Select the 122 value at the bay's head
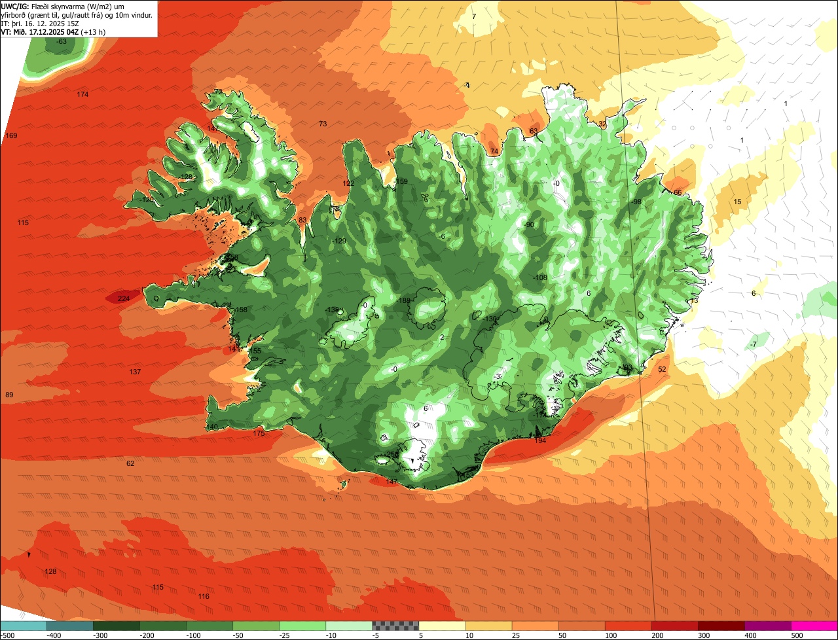The image size is (838, 640). pyautogui.click(x=349, y=183)
